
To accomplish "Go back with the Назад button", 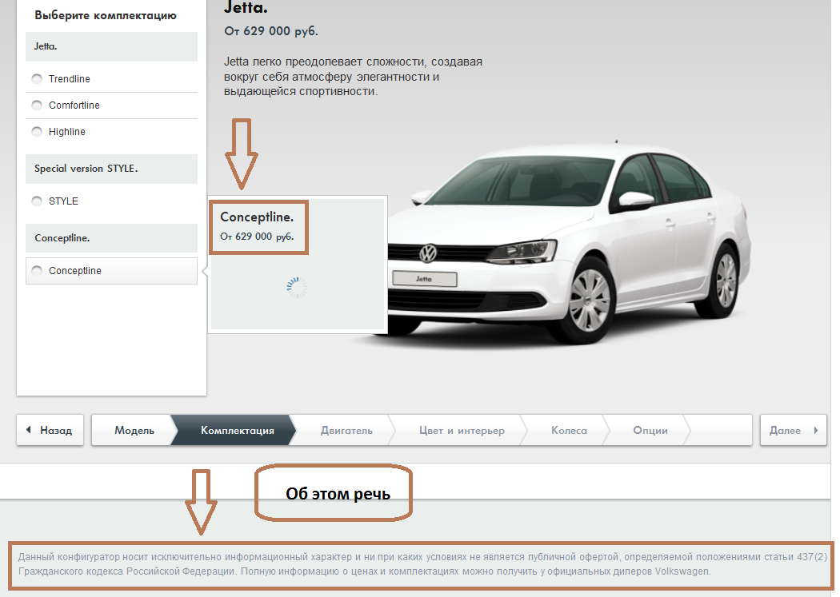I will tap(50, 430).
